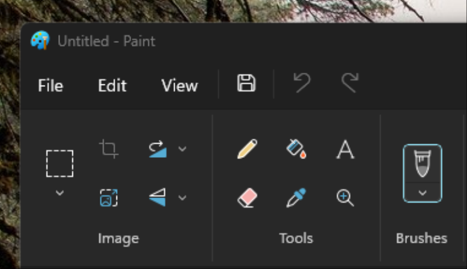The image size is (467, 269).
Task: Pick the Color picker eyedropper tool
Action: [x=296, y=197]
